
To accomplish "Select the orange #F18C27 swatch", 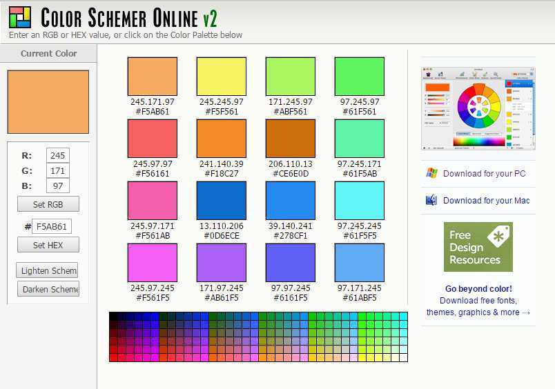I will pos(222,138).
